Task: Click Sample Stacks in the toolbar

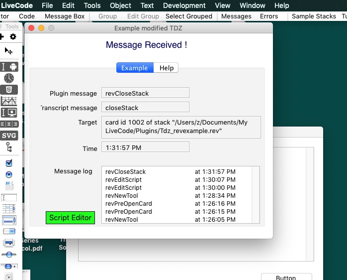Action: pos(314,16)
